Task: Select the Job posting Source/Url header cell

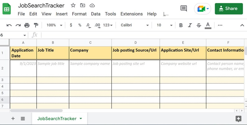Action: click(136, 53)
